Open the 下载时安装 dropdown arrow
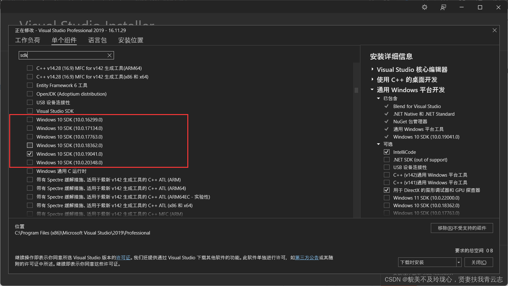The width and height of the screenshot is (508, 286). click(458, 262)
